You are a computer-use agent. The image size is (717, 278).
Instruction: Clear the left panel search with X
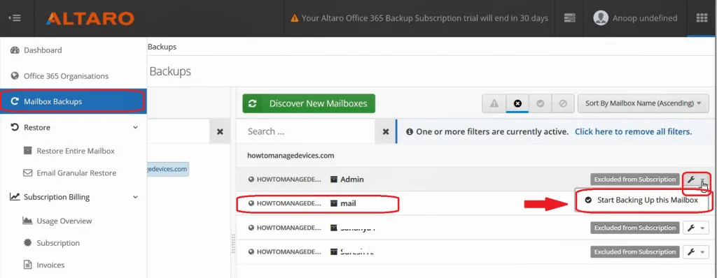point(220,131)
